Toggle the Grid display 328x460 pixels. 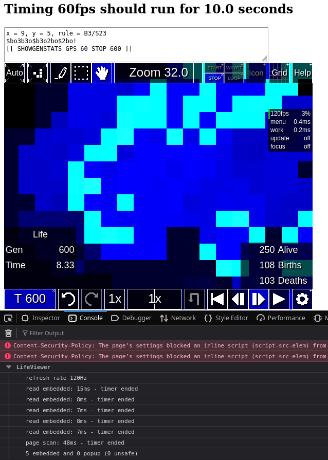click(x=279, y=73)
